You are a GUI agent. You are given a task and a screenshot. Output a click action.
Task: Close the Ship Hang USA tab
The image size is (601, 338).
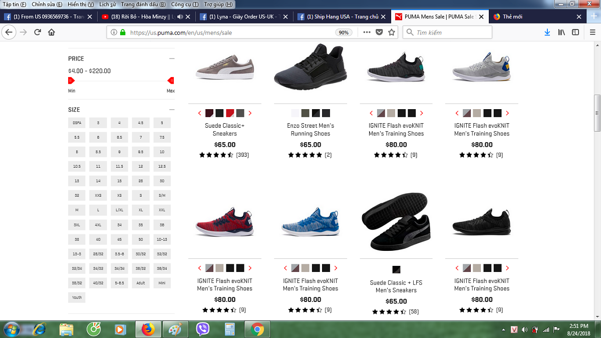pos(383,17)
